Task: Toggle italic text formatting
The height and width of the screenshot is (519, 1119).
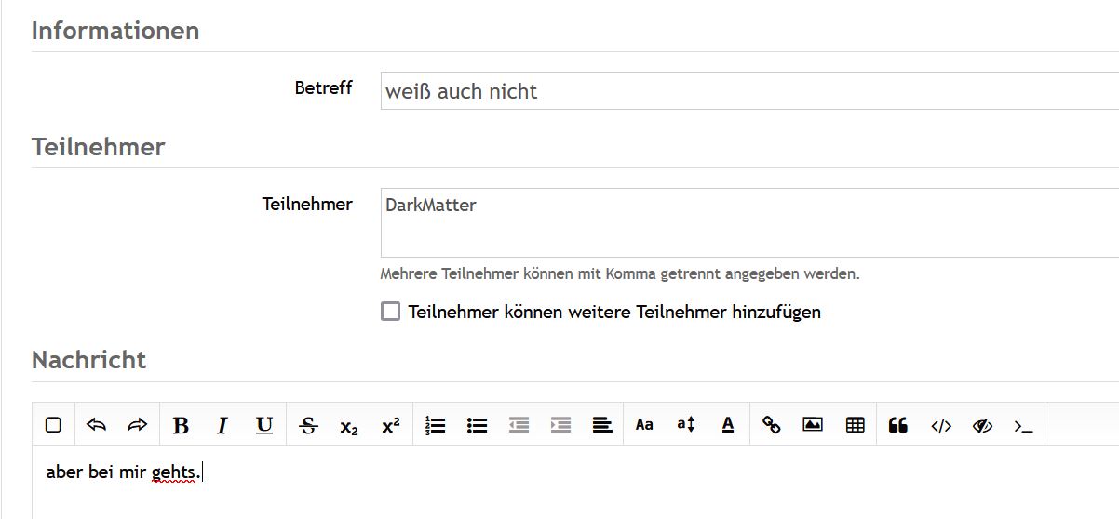Action: (x=222, y=425)
